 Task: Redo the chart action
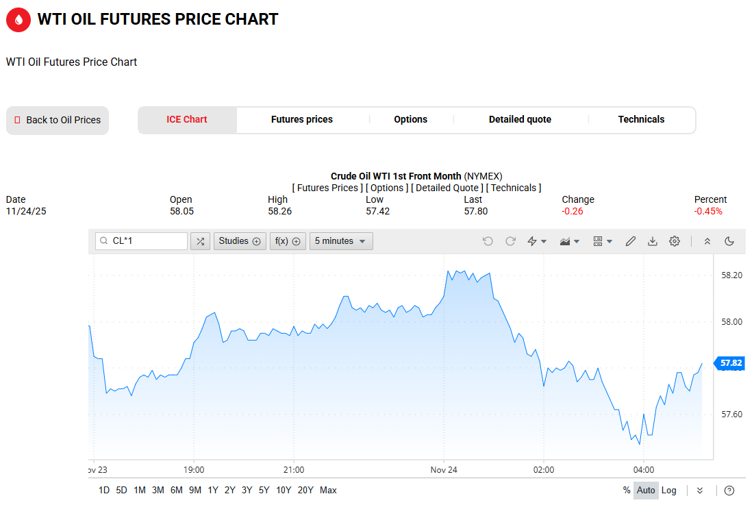[510, 241]
